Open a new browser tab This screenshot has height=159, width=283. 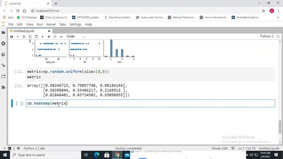click(56, 4)
